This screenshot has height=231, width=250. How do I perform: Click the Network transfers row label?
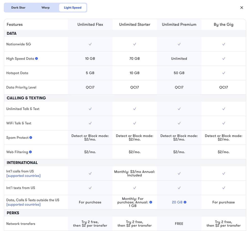(21, 224)
